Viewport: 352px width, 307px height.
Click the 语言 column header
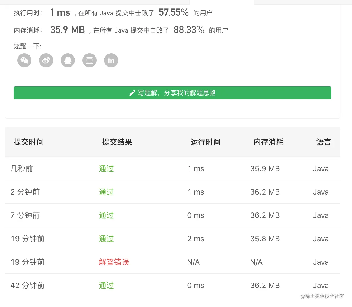pos(324,142)
